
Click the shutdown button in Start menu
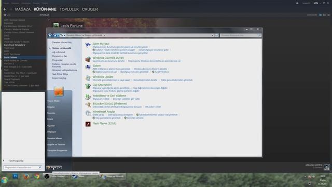point(52,167)
